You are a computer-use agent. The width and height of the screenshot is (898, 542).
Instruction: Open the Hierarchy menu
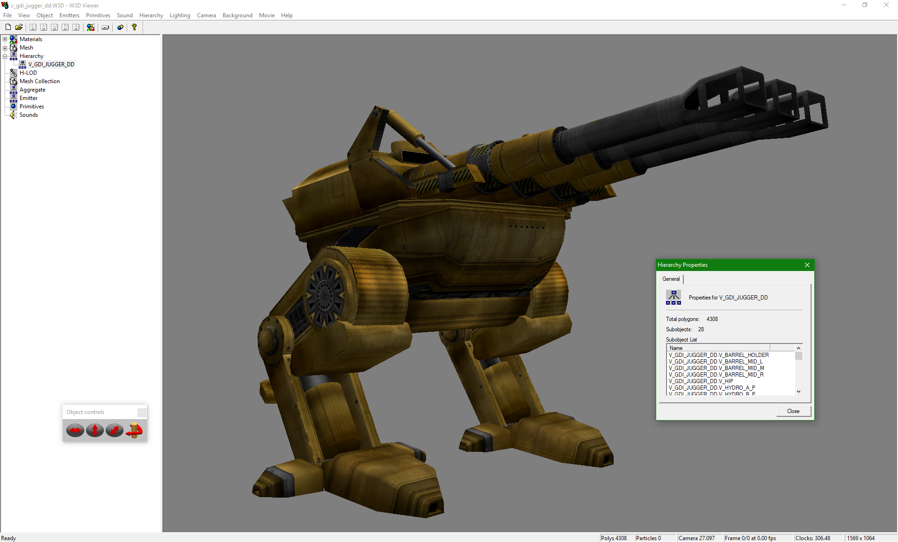[151, 15]
